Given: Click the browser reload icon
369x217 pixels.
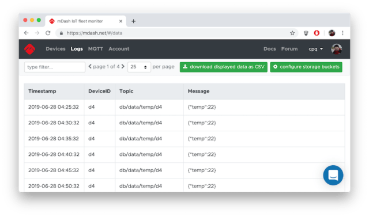Looking at the screenshot, I should (x=48, y=33).
